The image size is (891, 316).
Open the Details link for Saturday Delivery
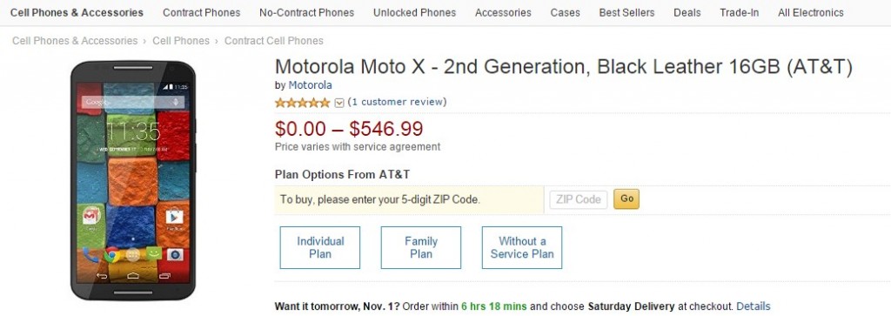(754, 306)
